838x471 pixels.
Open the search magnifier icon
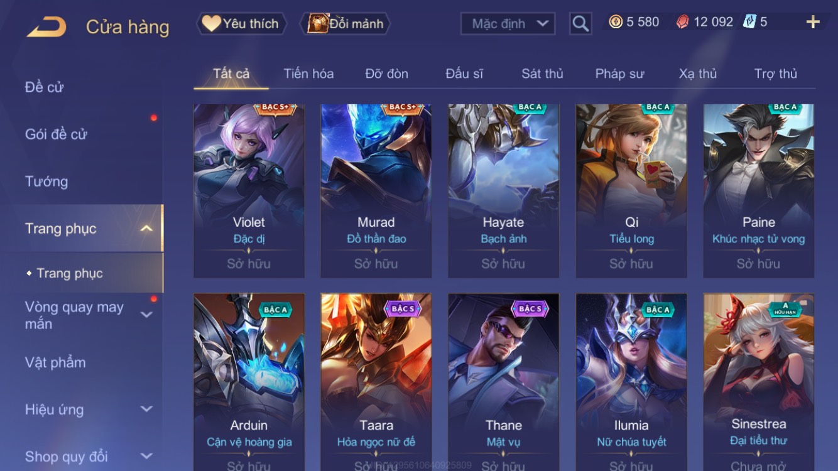click(580, 24)
